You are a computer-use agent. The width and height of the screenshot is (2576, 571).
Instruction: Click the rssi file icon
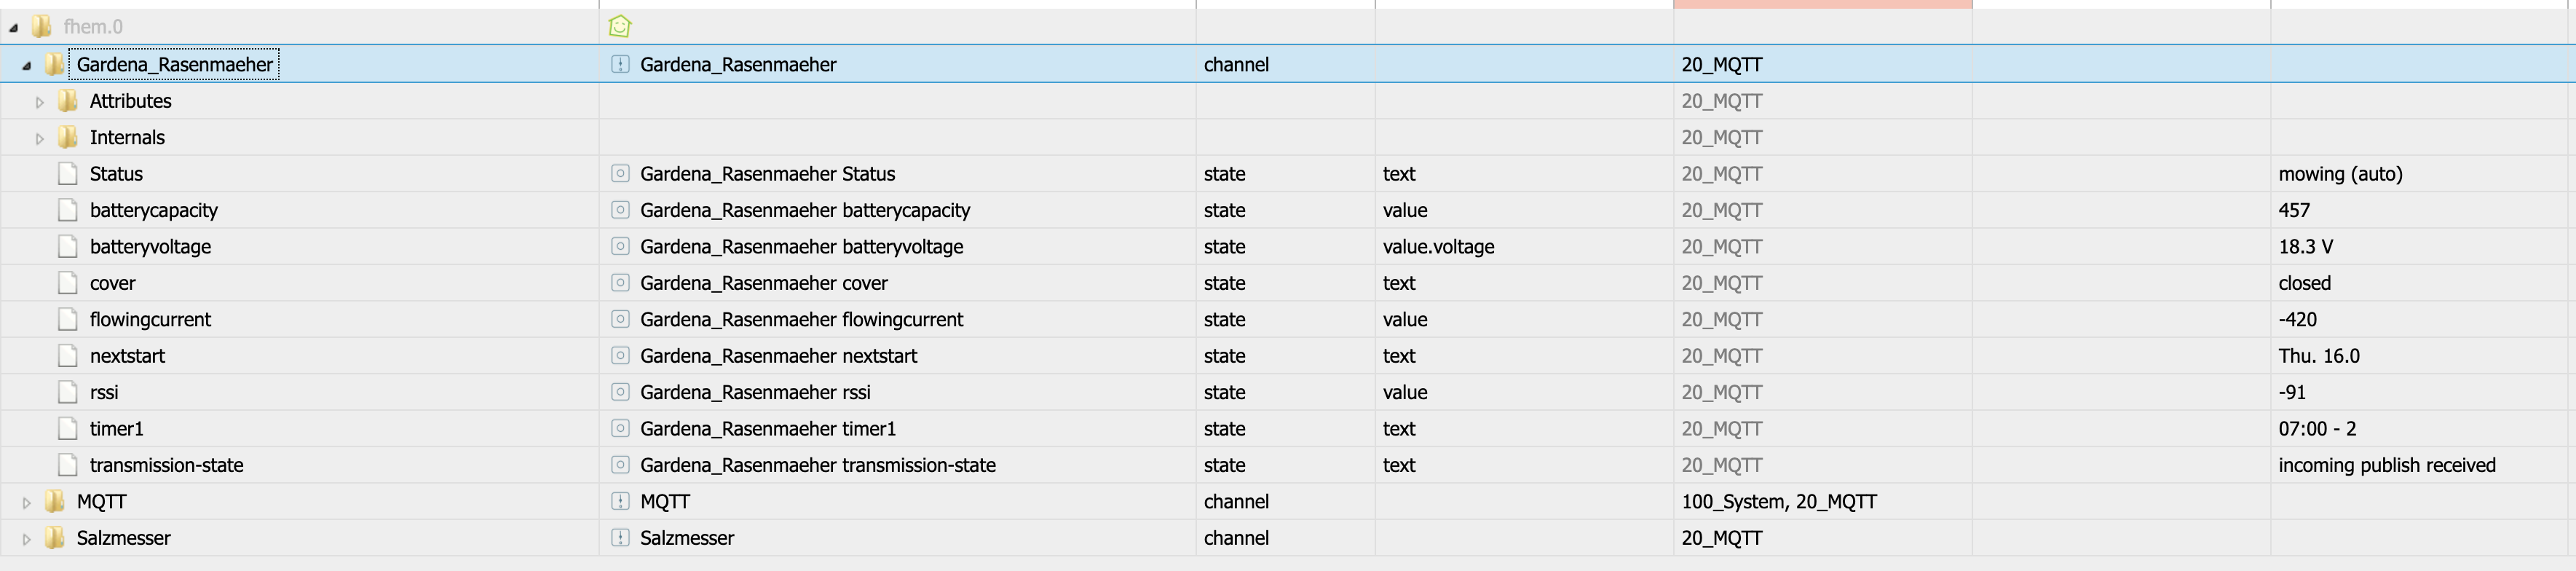68,392
